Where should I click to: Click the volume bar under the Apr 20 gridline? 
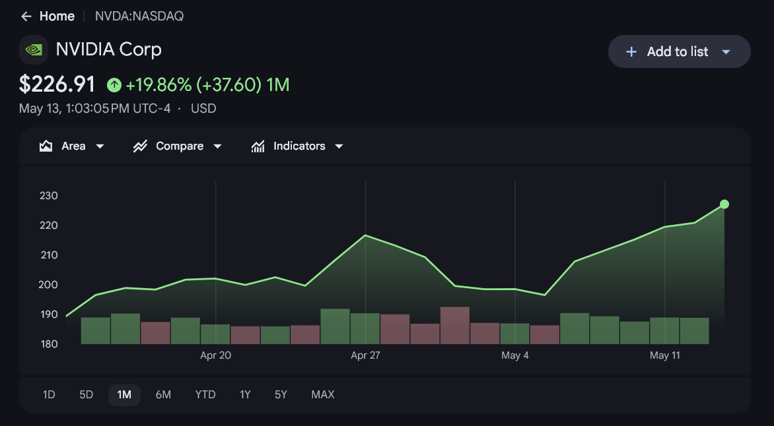(215, 334)
